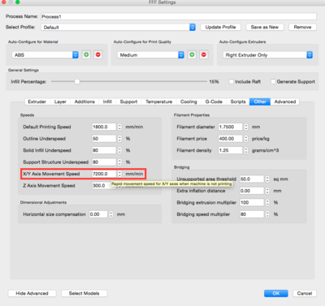Open the Select Profile dropdown
Image resolution: width=325 pixels, height=306 pixels.
[119, 28]
